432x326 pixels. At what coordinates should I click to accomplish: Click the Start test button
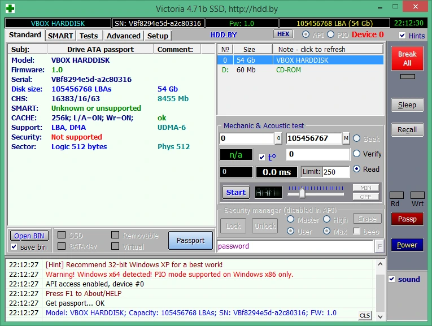pyautogui.click(x=236, y=192)
